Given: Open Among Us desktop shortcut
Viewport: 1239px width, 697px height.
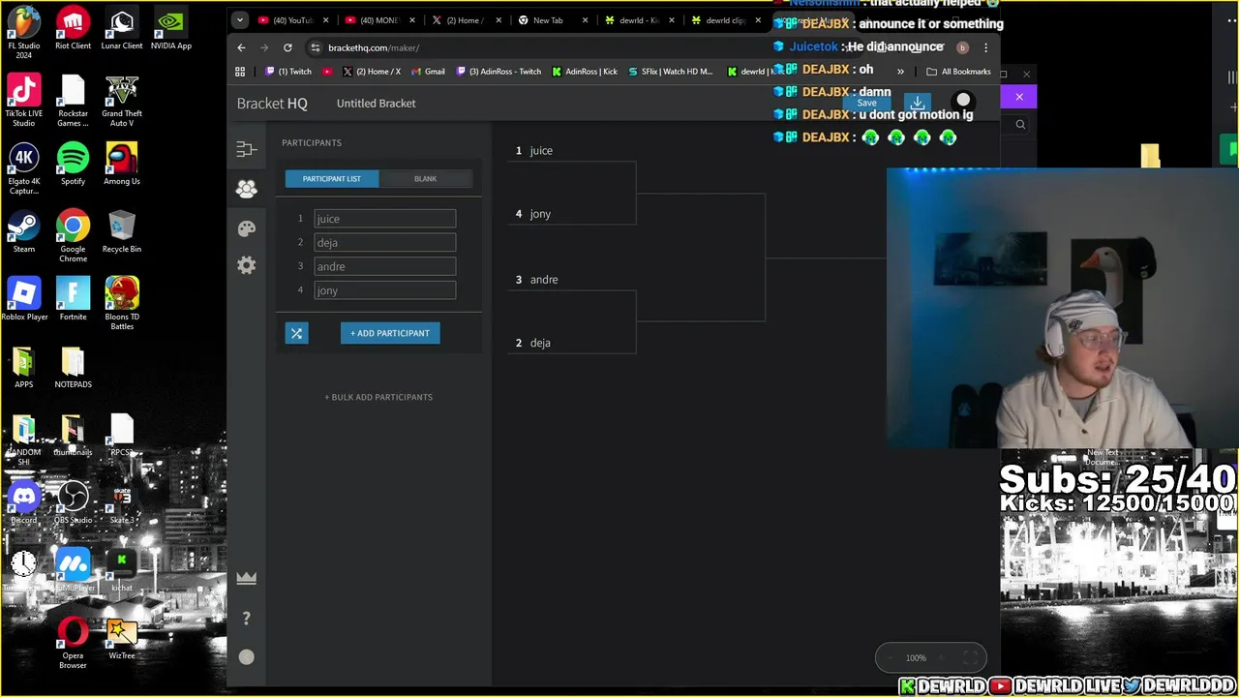Looking at the screenshot, I should pos(122,164).
